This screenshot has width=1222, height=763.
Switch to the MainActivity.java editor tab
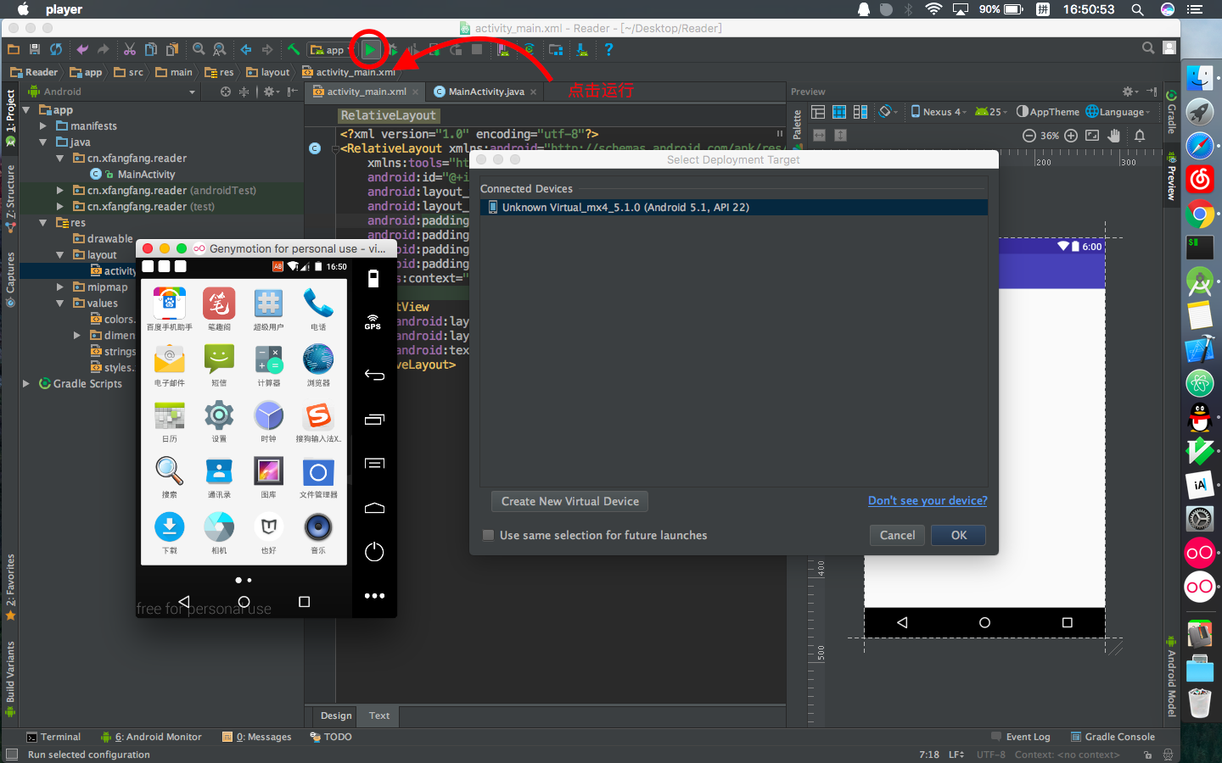(485, 92)
